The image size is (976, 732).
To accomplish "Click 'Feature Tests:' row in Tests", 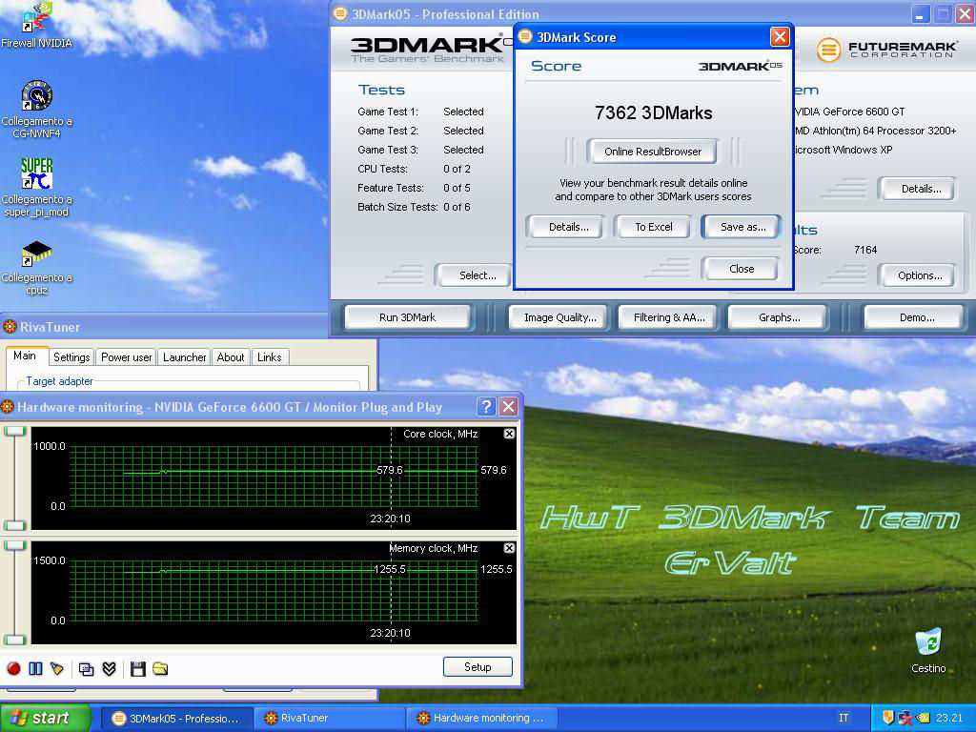I will tap(414, 188).
